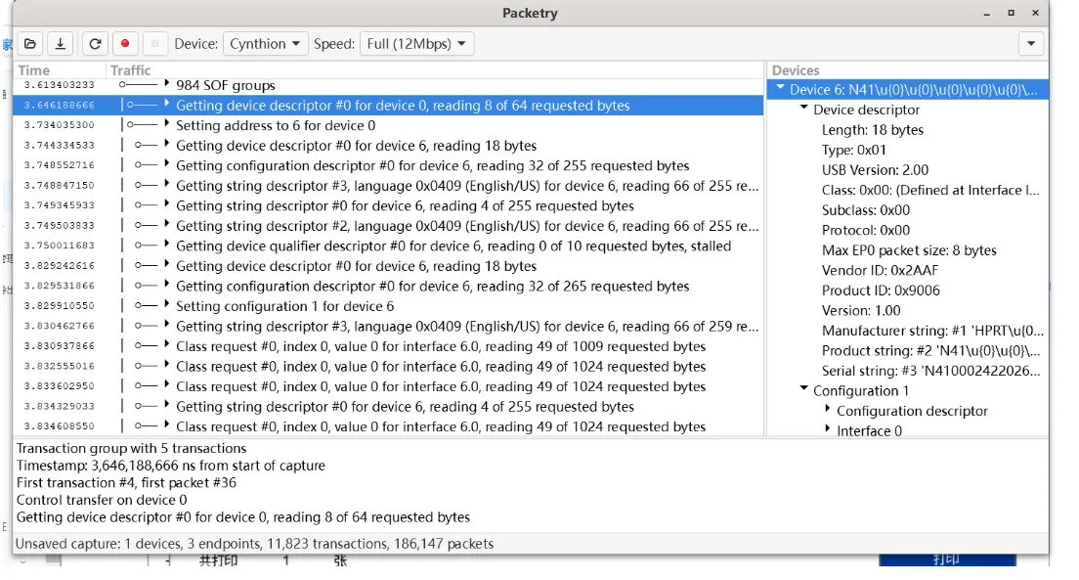Select 'Product ID: 0x9006' entry

(881, 290)
